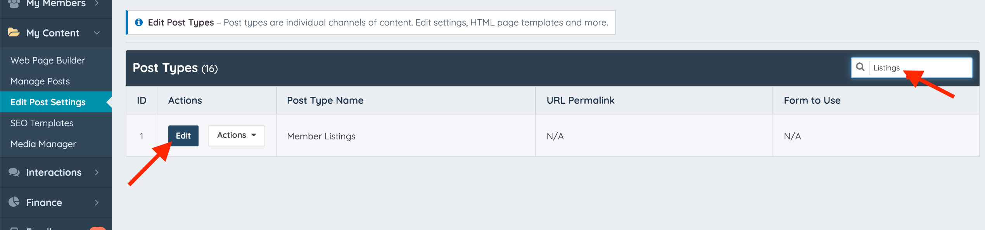985x230 pixels.
Task: Click the Edit Post Settings gear-free highlighted entry
Action: point(48,102)
